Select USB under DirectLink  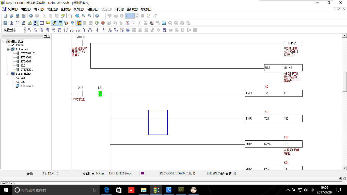coord(23,78)
